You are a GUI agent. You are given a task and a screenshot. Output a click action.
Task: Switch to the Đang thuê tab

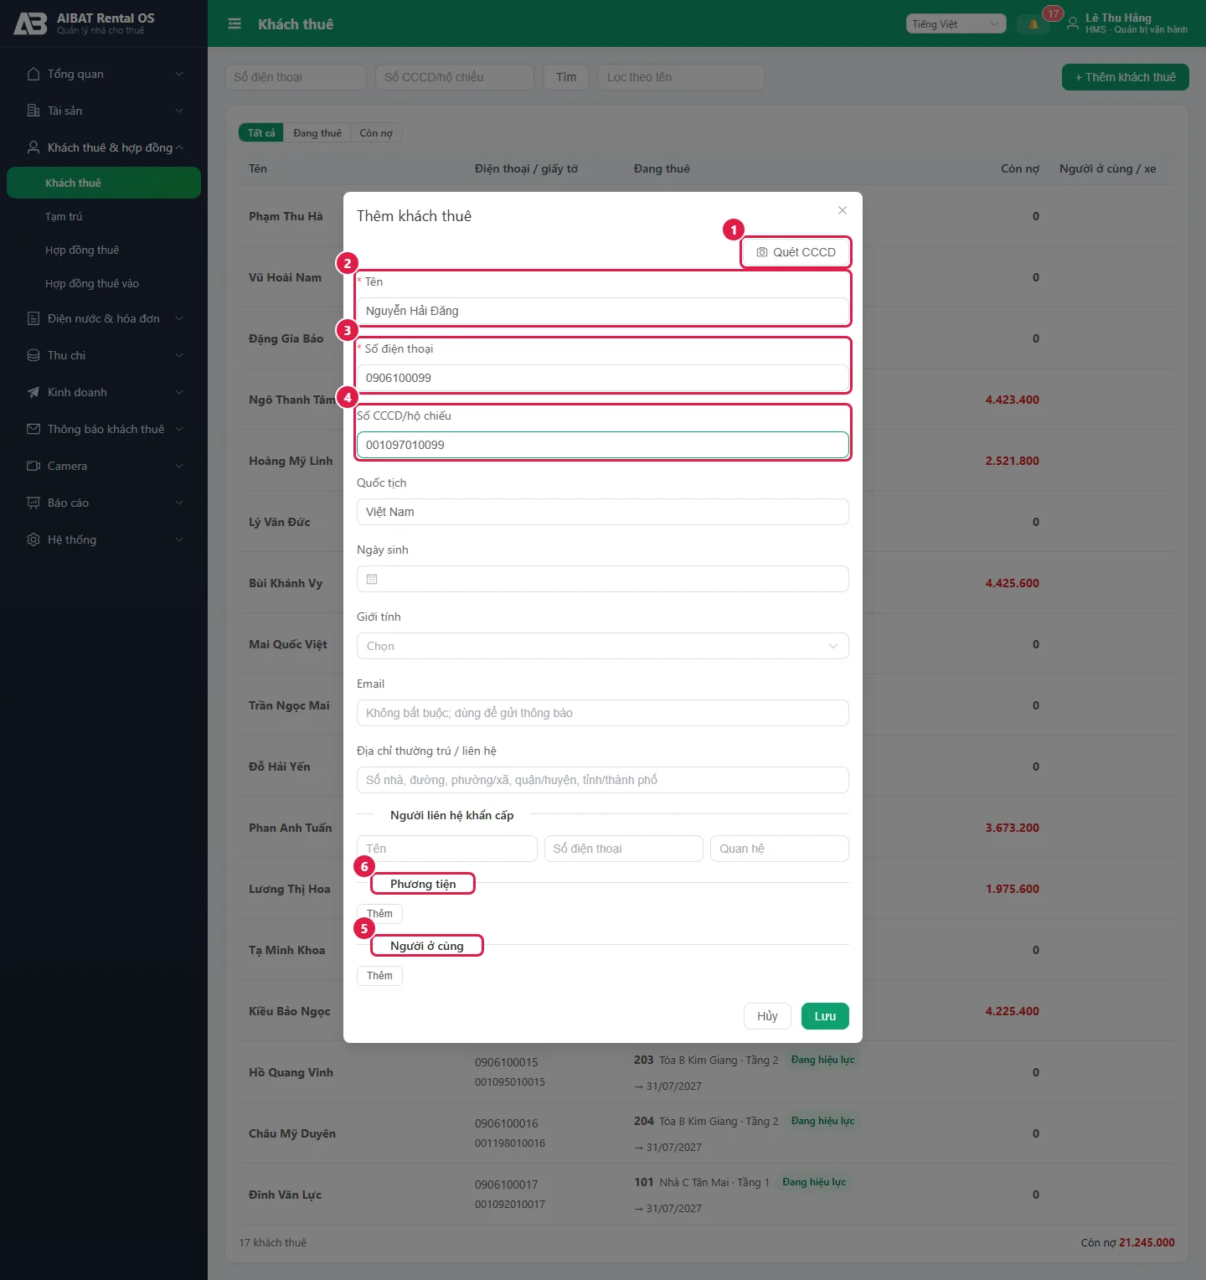coord(317,133)
